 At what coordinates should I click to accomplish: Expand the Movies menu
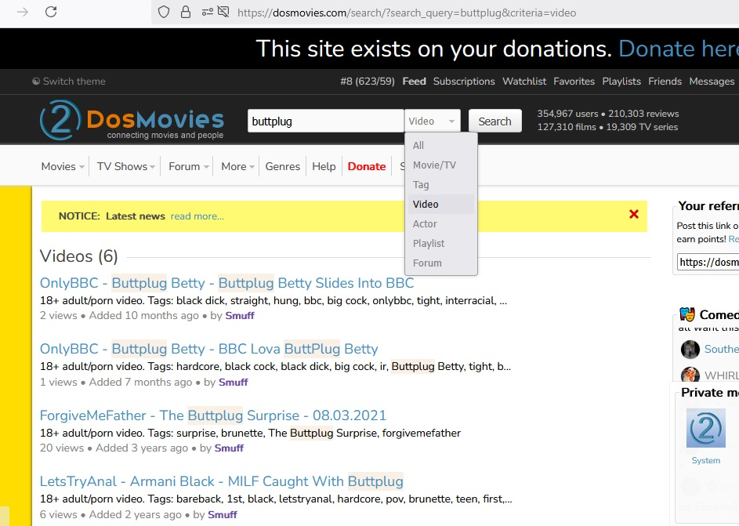63,166
